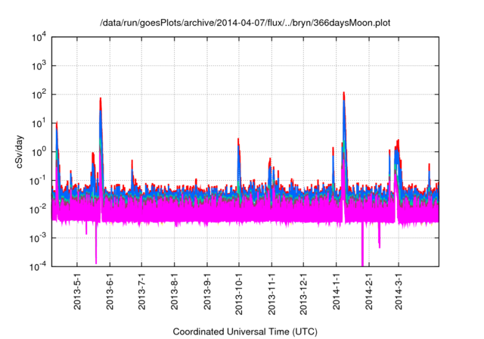This screenshot has width=484, height=339.
Task: Select the 2013-5-1 date tick label
Action: click(x=77, y=291)
